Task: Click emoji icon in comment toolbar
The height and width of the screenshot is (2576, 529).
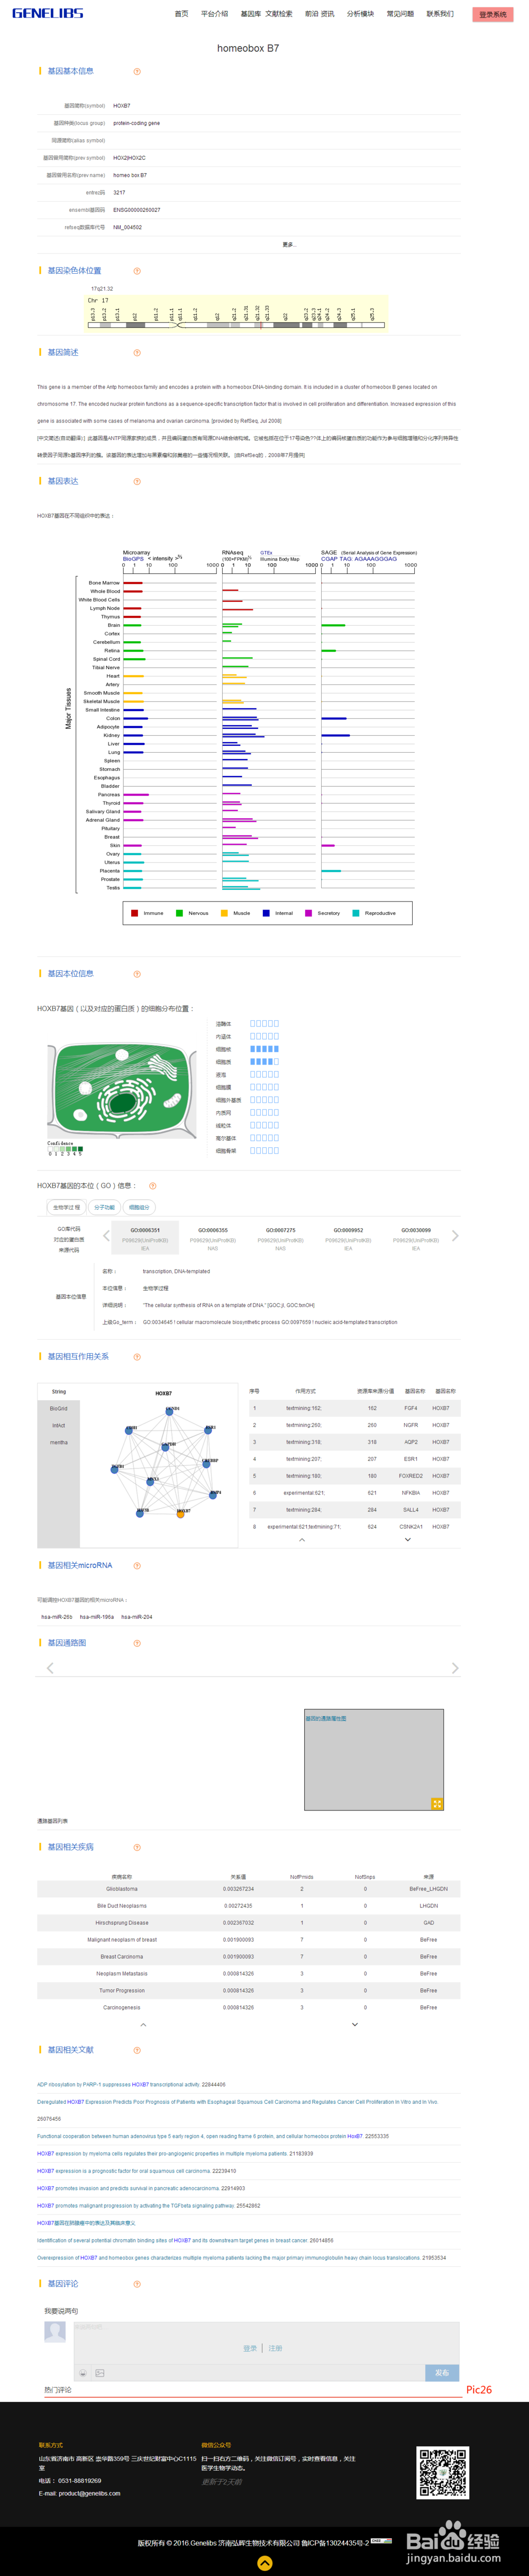Action: click(x=83, y=2373)
